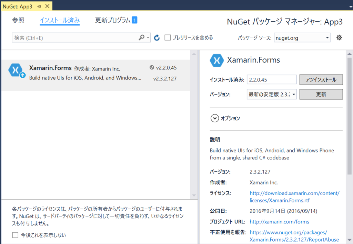Click the refresh icon next to search
This screenshot has height=244, width=353.
pyautogui.click(x=157, y=38)
